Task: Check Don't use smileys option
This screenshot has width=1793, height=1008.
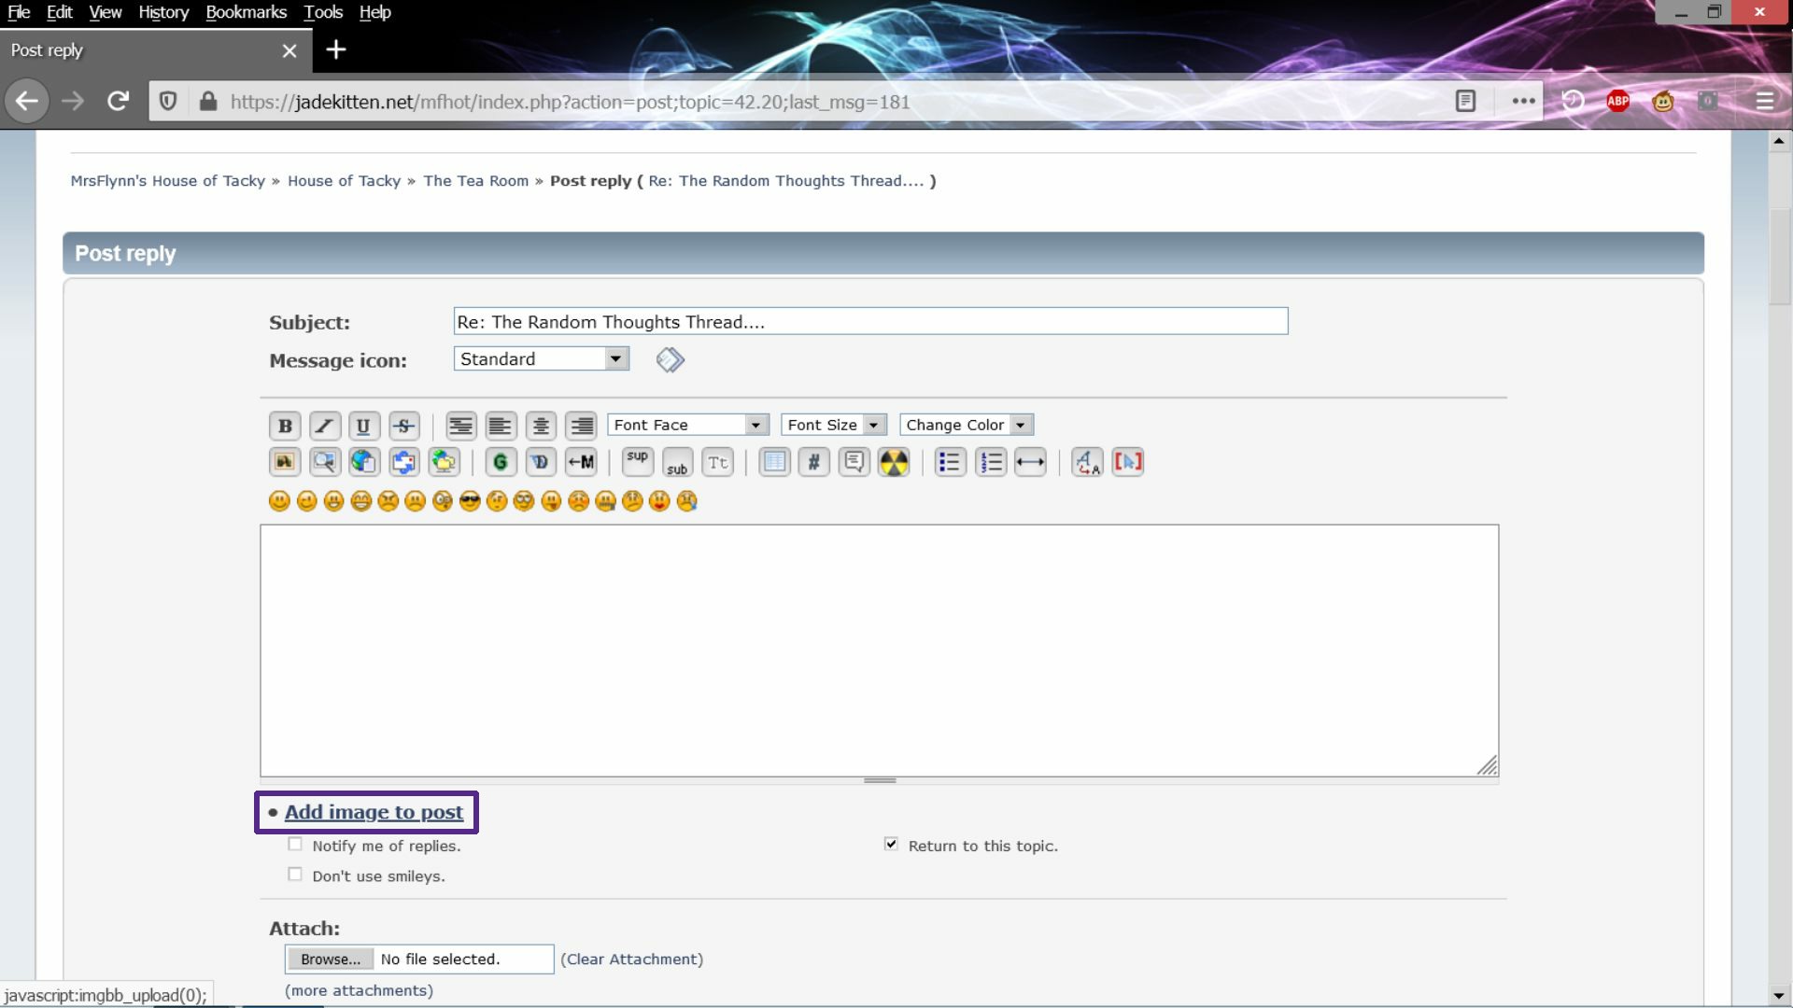Action: point(295,875)
